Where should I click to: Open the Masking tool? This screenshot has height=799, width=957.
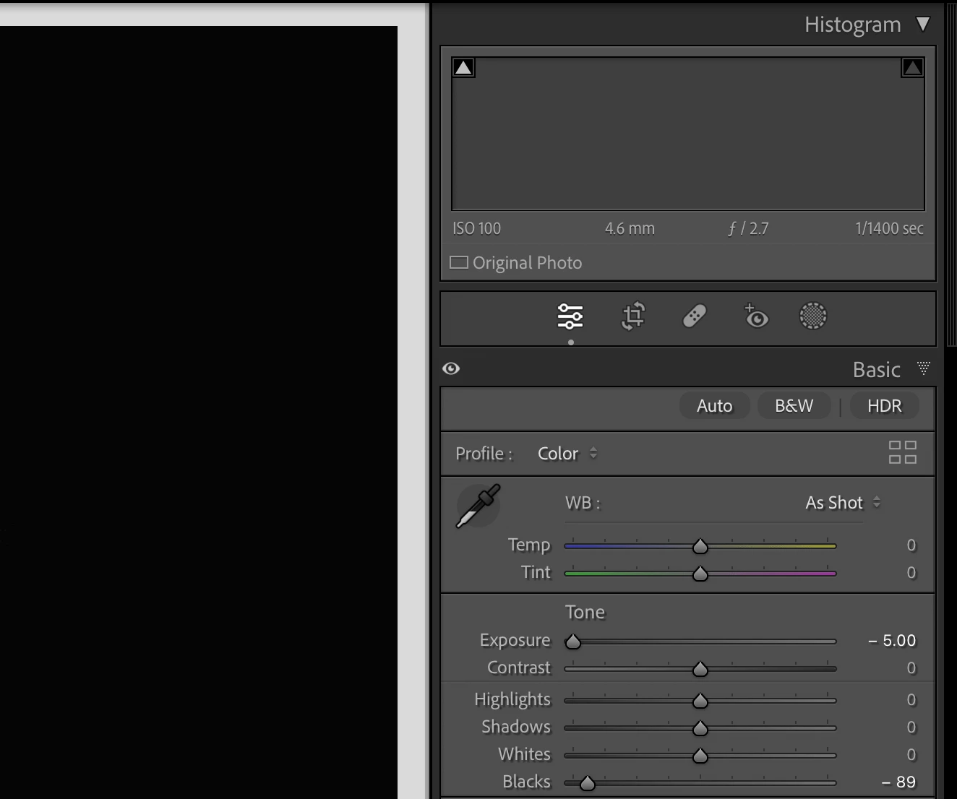813,316
